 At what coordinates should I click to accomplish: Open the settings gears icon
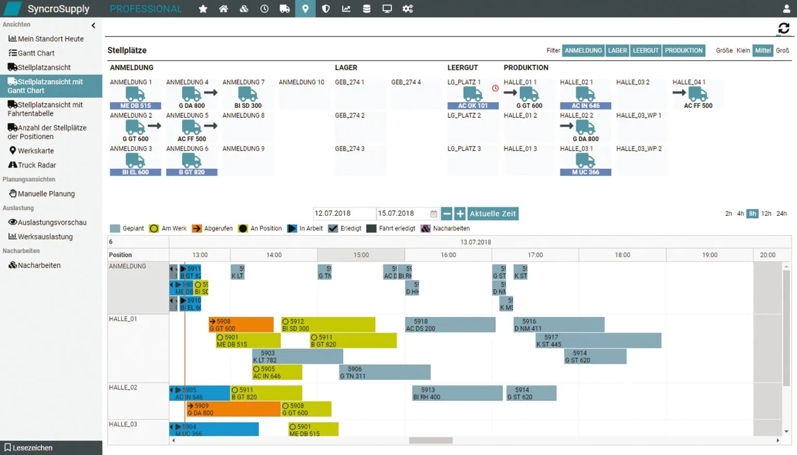[408, 9]
